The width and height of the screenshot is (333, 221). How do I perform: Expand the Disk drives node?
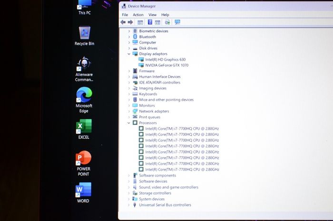point(129,48)
